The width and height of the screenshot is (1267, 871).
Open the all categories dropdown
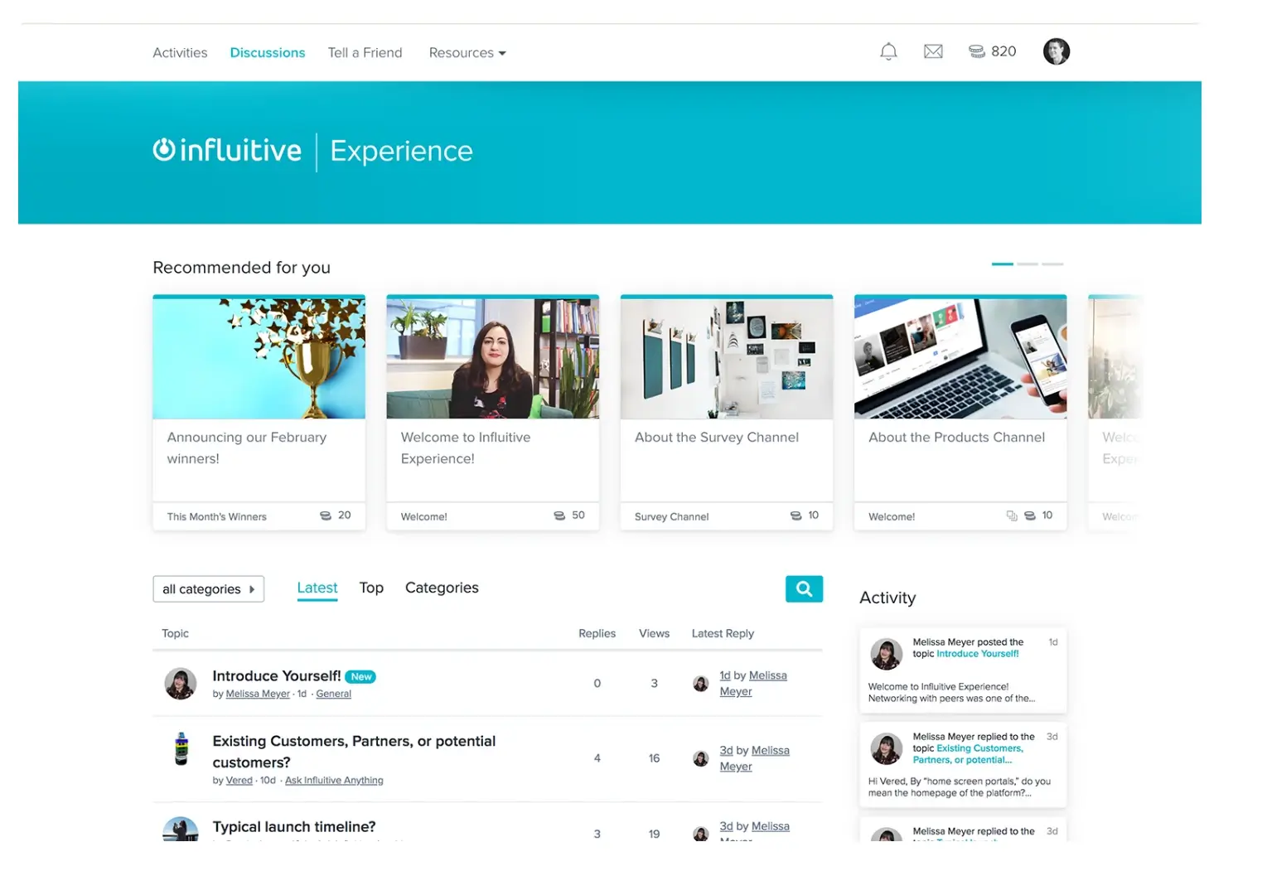tap(209, 589)
